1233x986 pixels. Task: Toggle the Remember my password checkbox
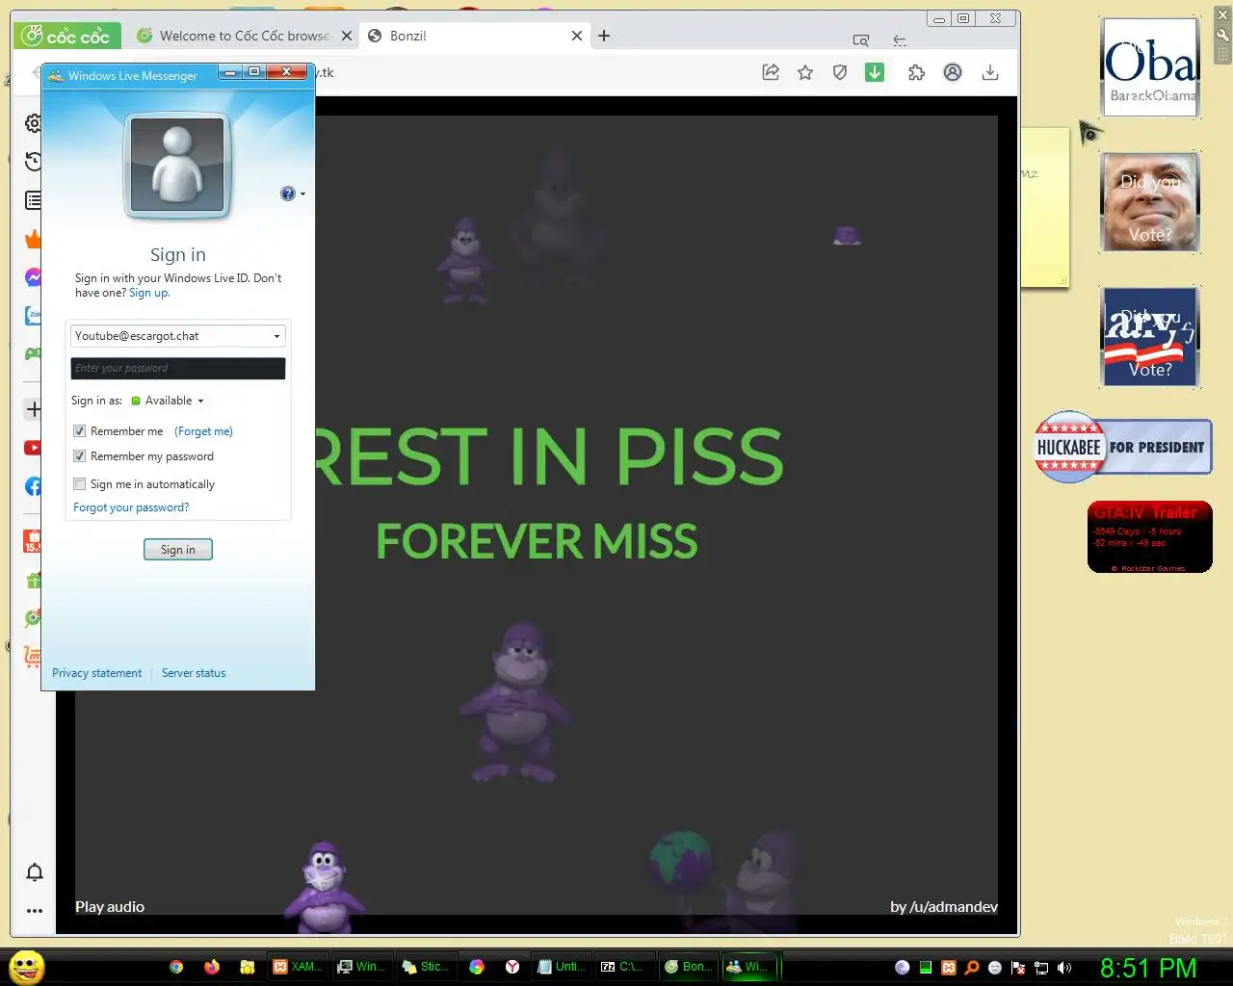80,456
